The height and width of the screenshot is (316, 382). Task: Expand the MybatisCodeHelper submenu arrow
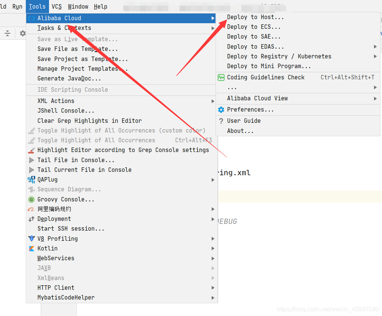pyautogui.click(x=213, y=298)
